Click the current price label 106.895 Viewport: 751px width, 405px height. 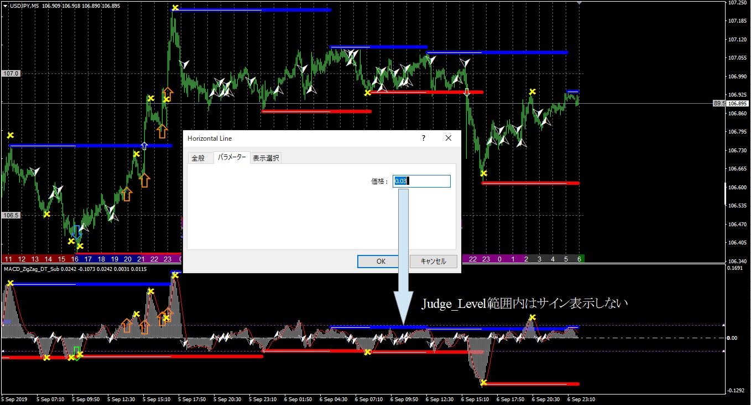tap(737, 103)
